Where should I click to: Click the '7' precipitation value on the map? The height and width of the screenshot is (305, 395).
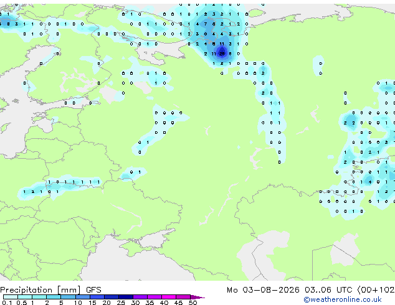coord(206,24)
